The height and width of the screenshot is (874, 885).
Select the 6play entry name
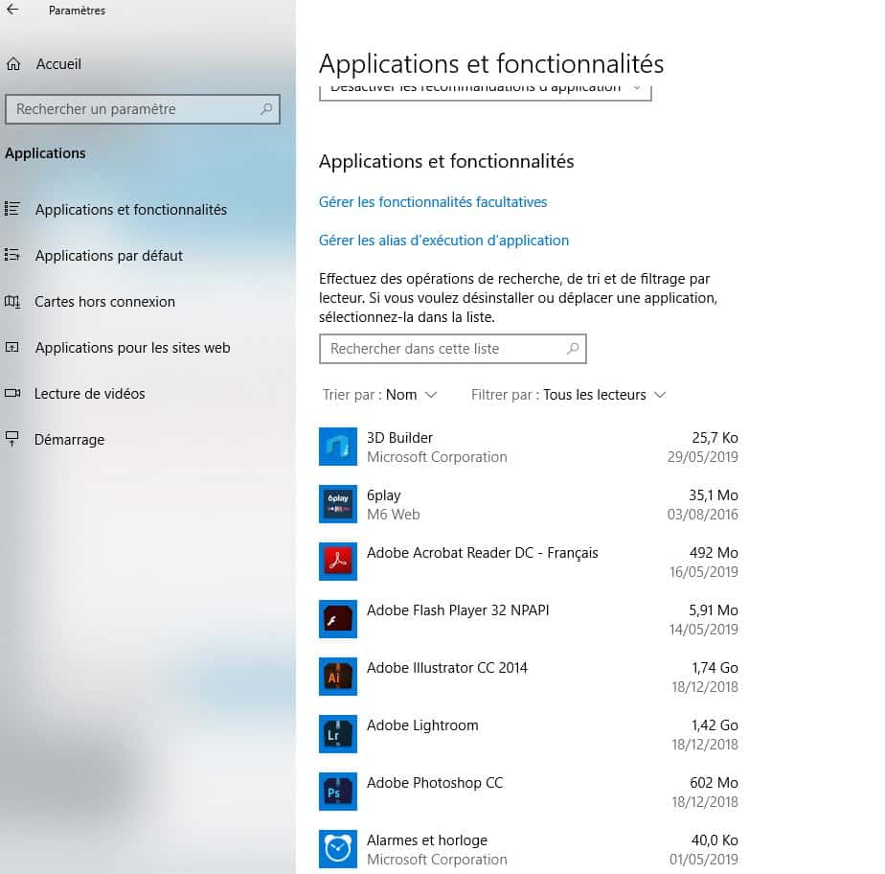point(384,495)
